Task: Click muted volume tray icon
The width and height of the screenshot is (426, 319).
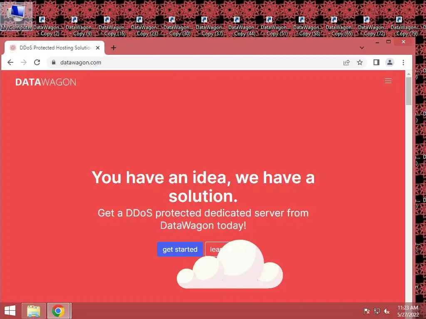Action: pos(386,311)
